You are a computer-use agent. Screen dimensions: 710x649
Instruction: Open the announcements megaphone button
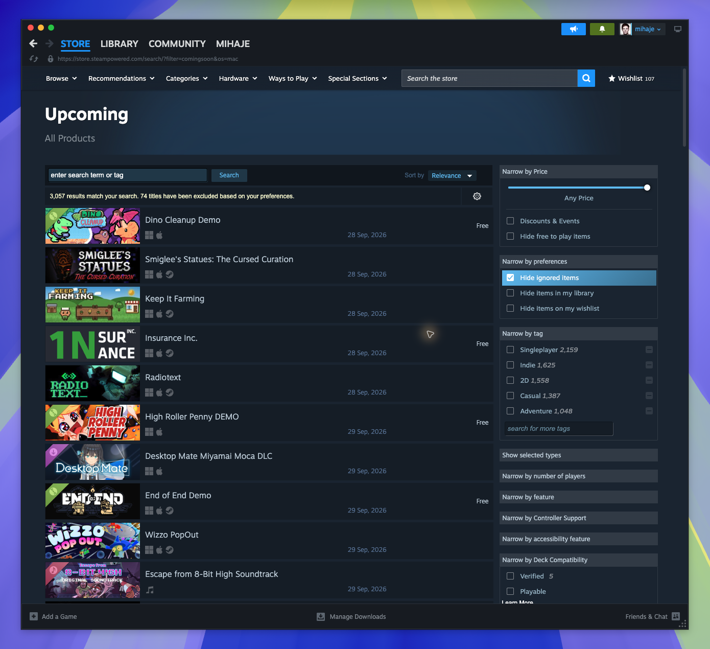tap(574, 29)
